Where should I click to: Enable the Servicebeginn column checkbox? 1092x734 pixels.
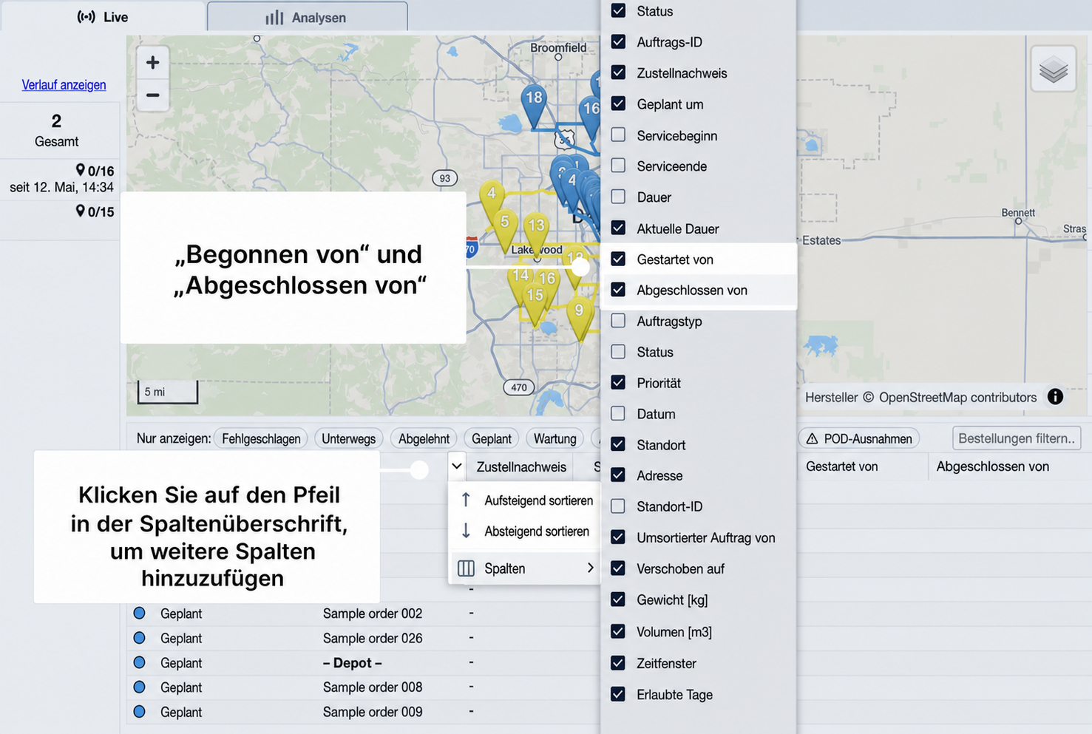(x=619, y=135)
